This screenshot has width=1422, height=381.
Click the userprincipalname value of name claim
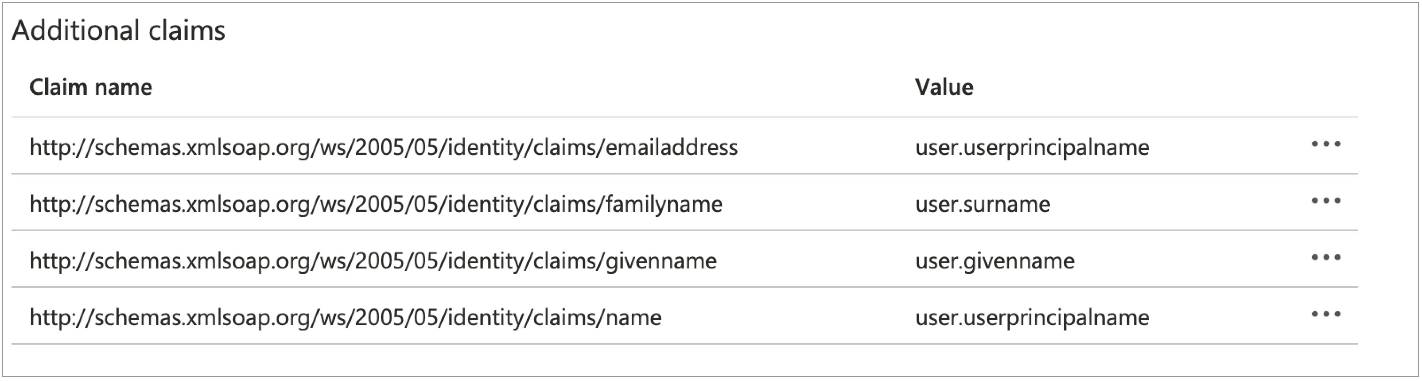coord(1032,318)
